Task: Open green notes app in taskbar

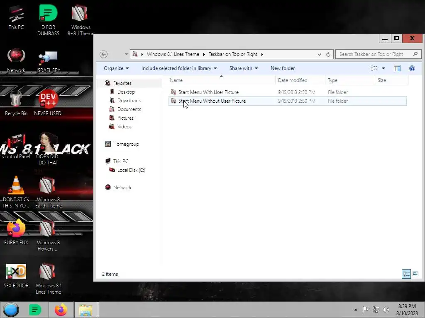Action: point(35,310)
